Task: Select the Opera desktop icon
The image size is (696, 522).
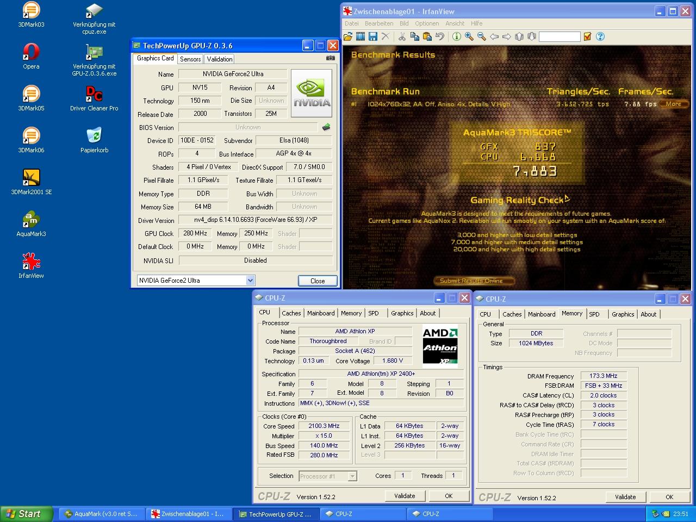Action: pos(31,57)
